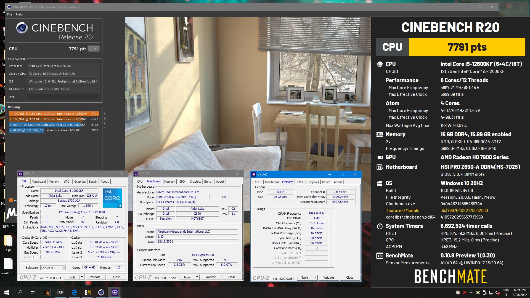Viewport: 530px width, 298px height.
Task: Click the ENG IT language indicator
Action: coord(506,292)
